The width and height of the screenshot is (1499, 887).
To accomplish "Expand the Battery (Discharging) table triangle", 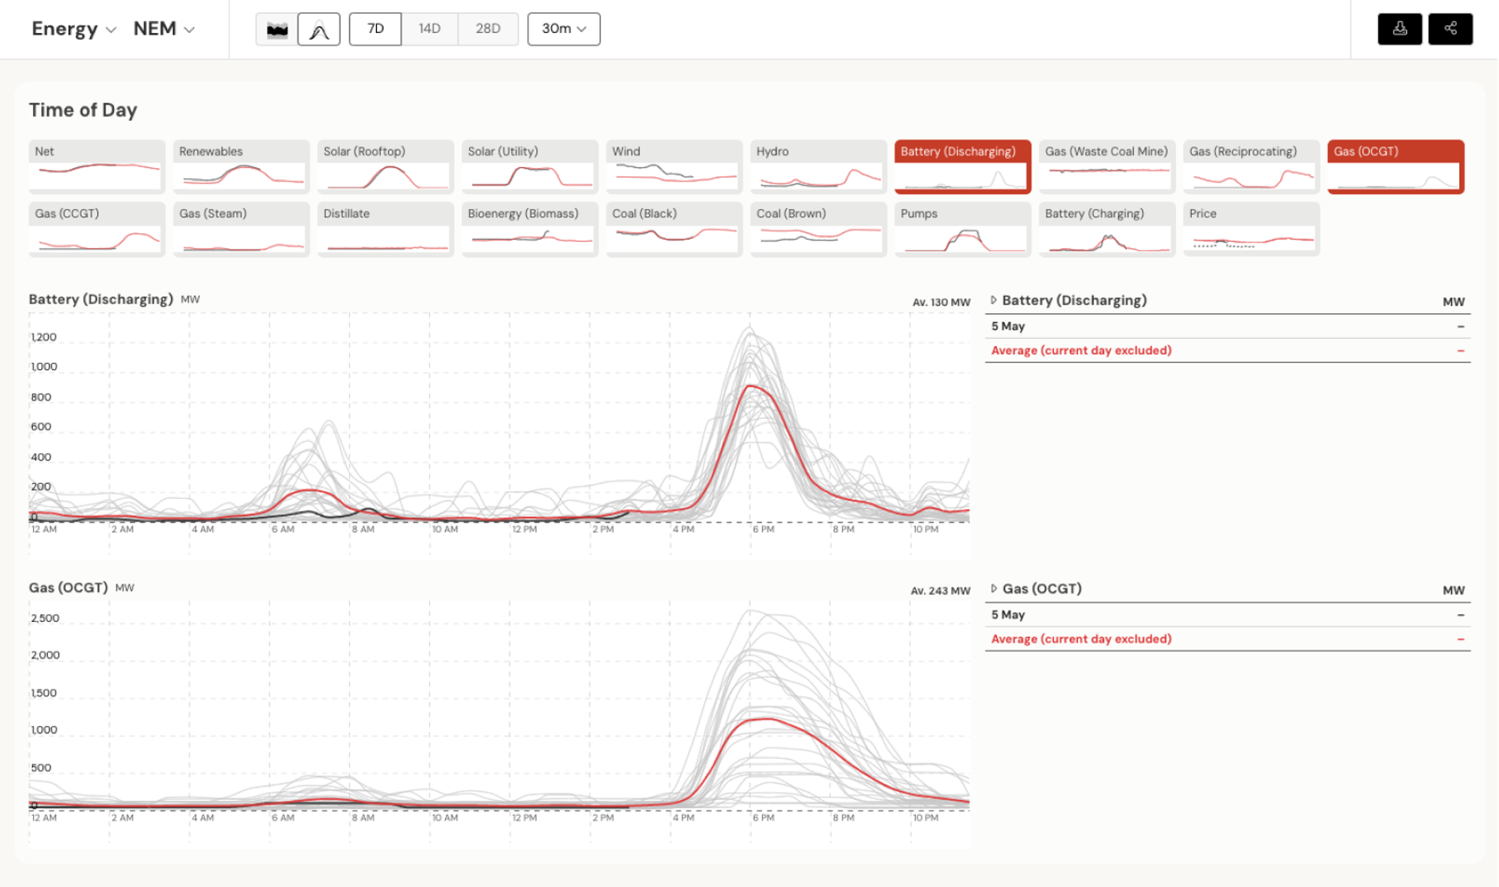I will coord(994,300).
